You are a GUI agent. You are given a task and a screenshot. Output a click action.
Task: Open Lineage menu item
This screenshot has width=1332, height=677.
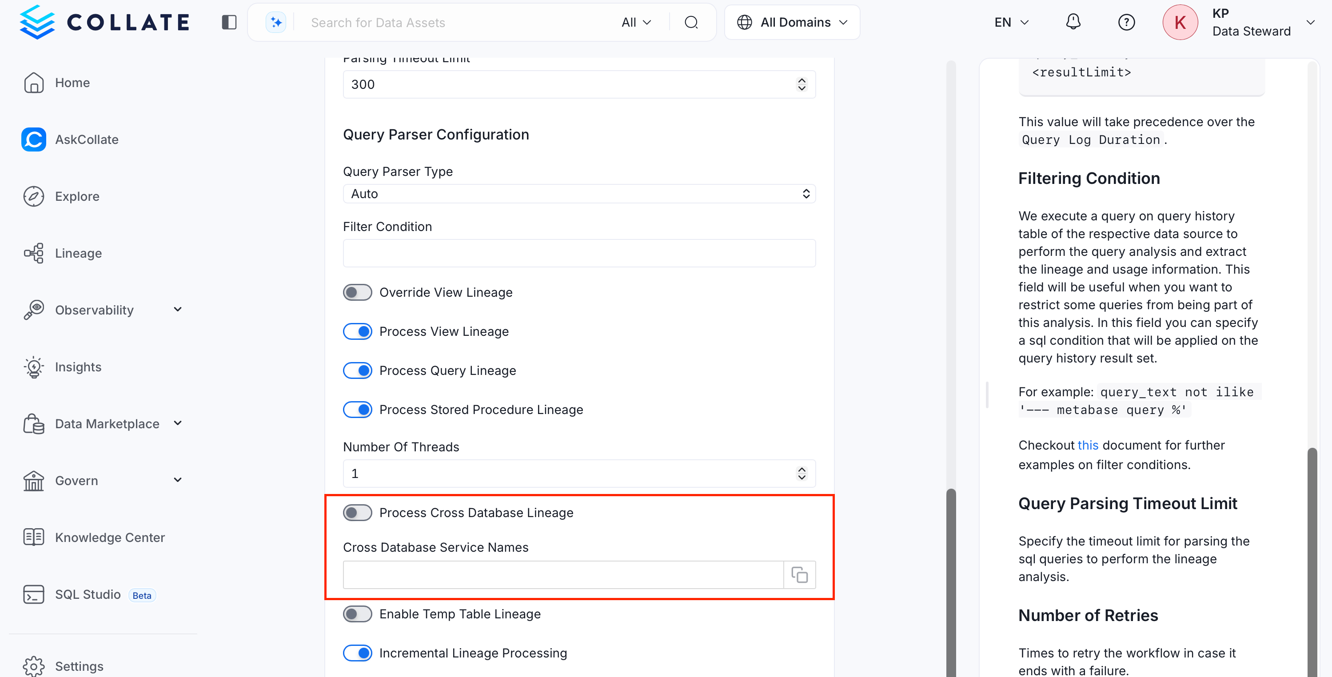click(79, 253)
